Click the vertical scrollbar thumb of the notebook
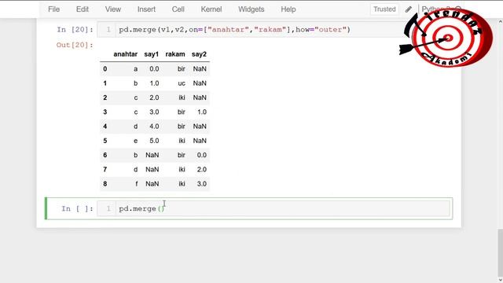Screen dimensions: 503x283 [x=500, y=252]
